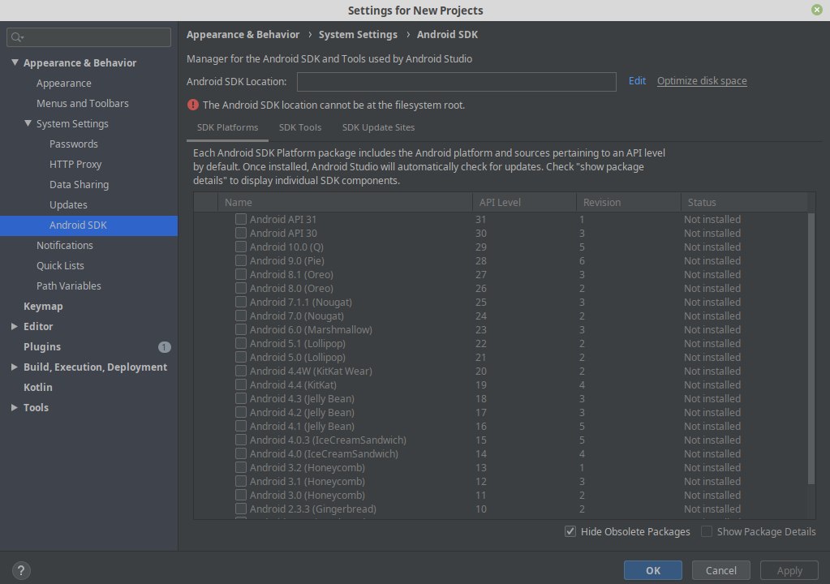
Task: Open Path Variables settings
Action: (x=68, y=286)
